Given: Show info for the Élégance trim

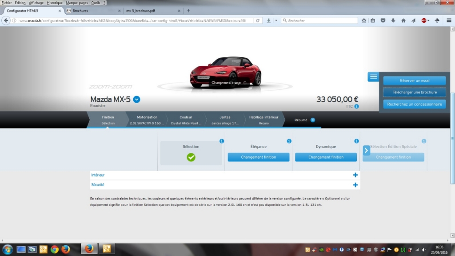Looking at the screenshot, I should 289,141.
